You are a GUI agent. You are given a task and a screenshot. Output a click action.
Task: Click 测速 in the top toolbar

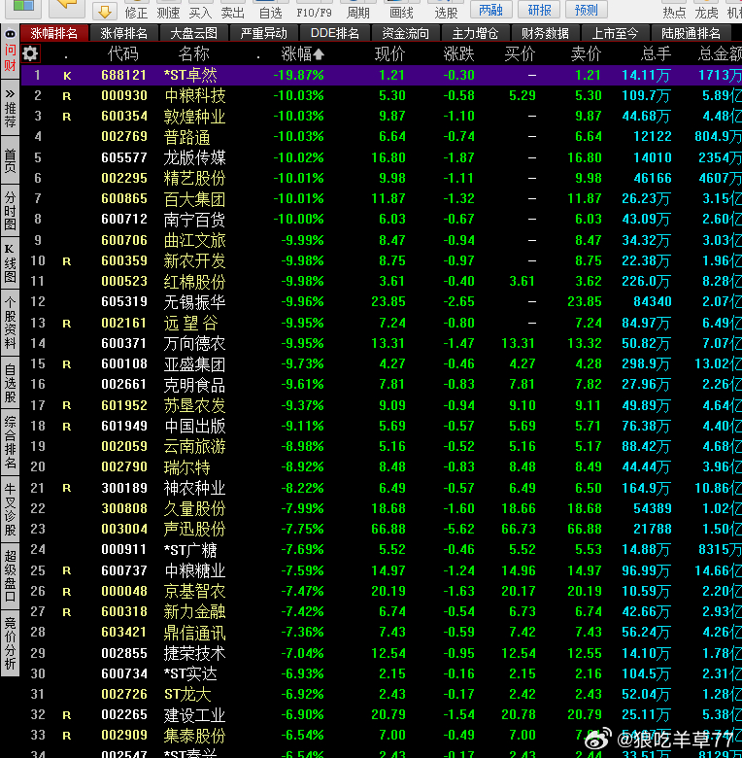click(168, 13)
